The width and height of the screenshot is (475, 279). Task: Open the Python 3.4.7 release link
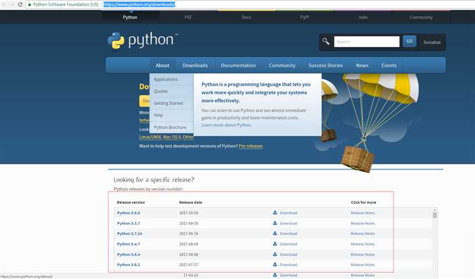tap(129, 244)
